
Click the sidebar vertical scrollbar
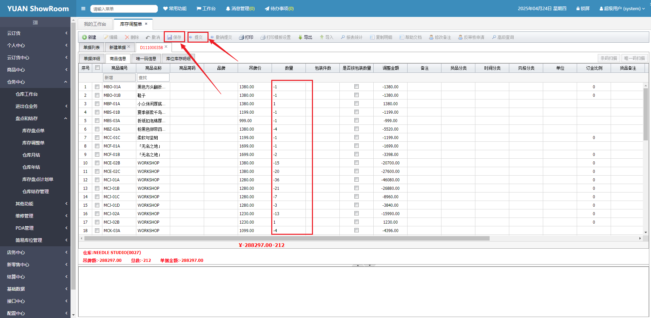(73, 156)
